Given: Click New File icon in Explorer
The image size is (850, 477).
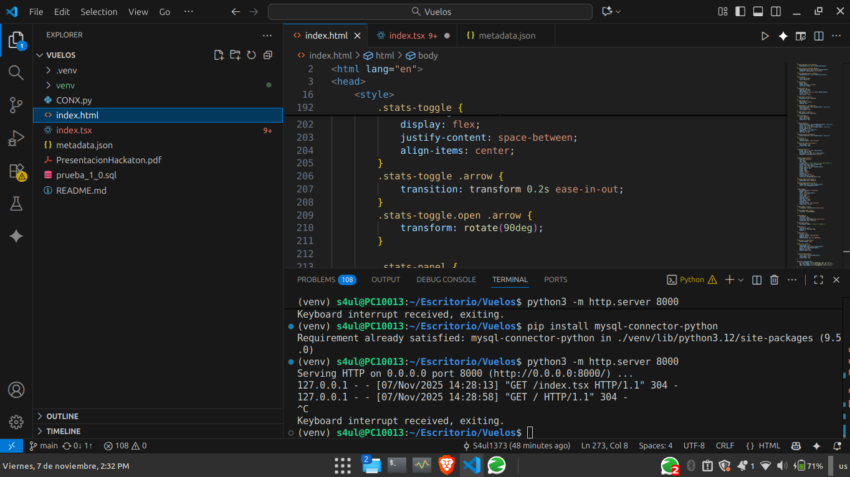Looking at the screenshot, I should click(x=219, y=55).
